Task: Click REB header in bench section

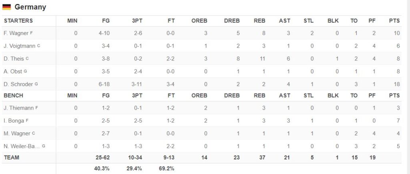Action: coord(259,95)
